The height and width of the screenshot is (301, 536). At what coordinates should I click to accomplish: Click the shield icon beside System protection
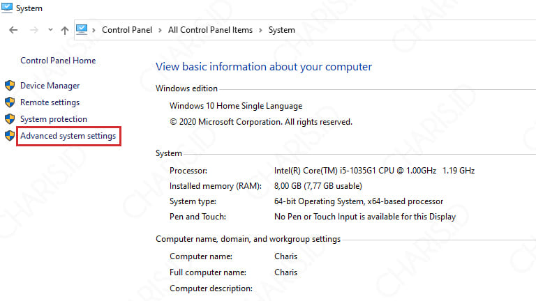point(10,118)
